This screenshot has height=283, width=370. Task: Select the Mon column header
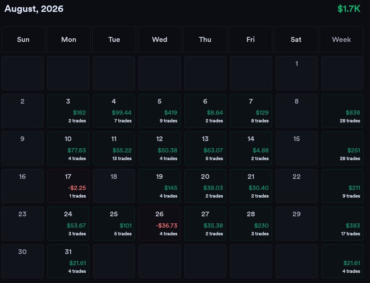coord(69,39)
